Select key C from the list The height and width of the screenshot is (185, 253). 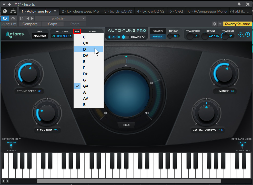(x=89, y=37)
